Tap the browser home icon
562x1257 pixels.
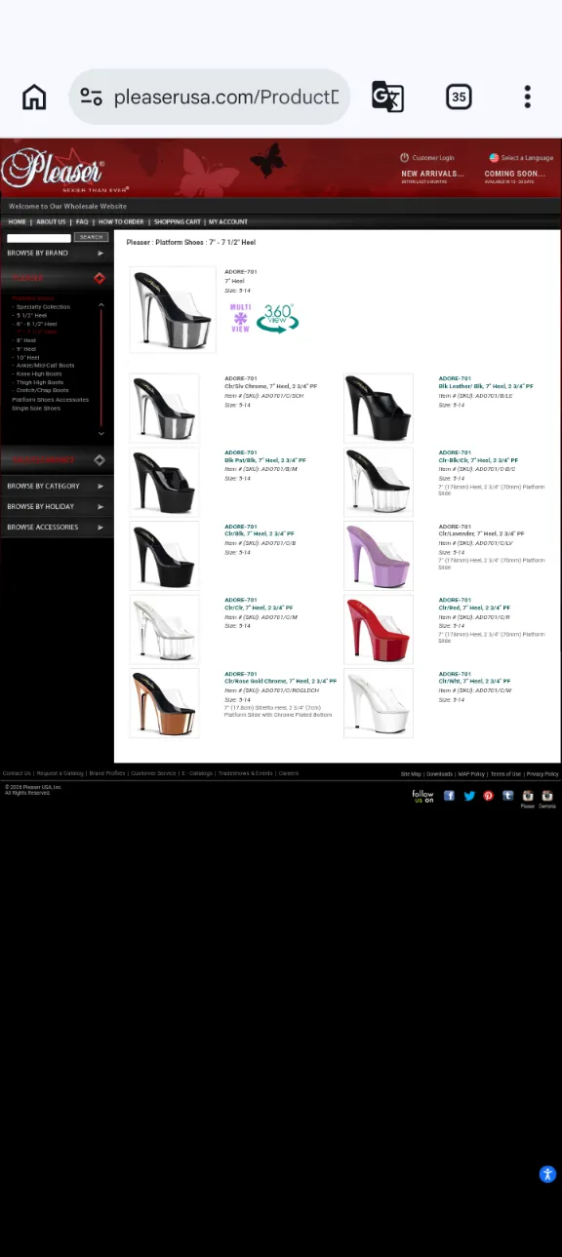pos(34,97)
